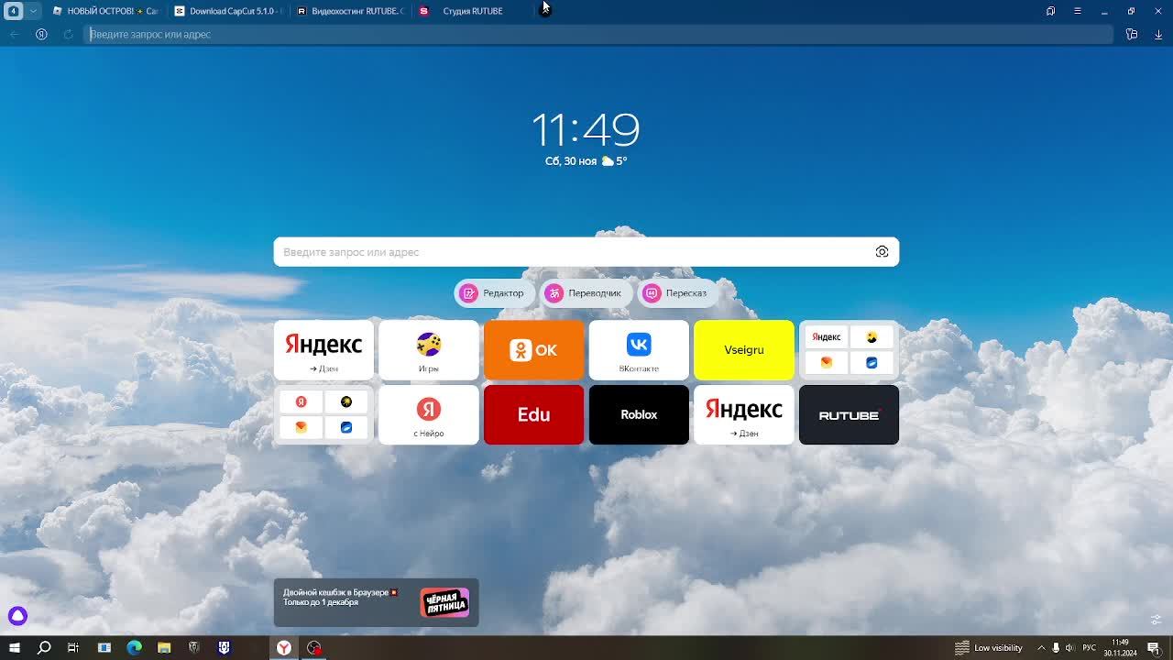The width and height of the screenshot is (1173, 660).
Task: Switch to Студия RUTUBE tab
Action: (473, 11)
